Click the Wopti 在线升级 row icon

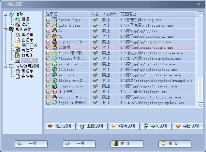[54, 103]
